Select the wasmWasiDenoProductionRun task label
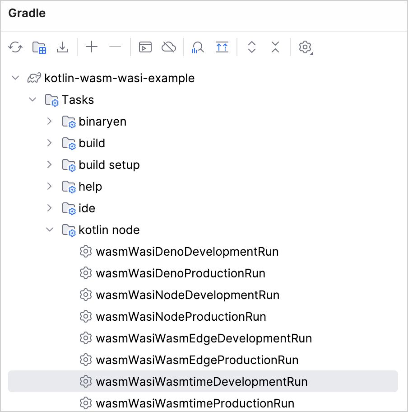Image resolution: width=408 pixels, height=412 pixels. pyautogui.click(x=181, y=273)
